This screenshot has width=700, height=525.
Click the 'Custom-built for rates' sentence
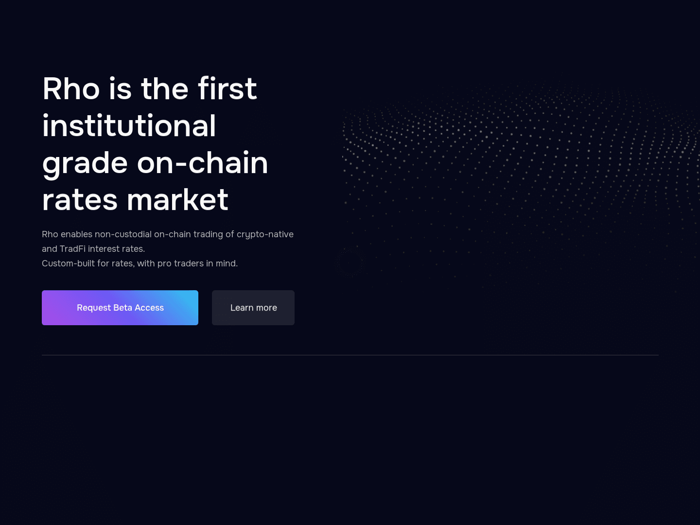coord(140,263)
